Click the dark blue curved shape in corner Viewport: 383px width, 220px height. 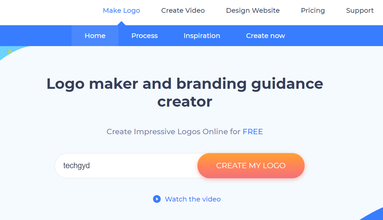click(373, 214)
